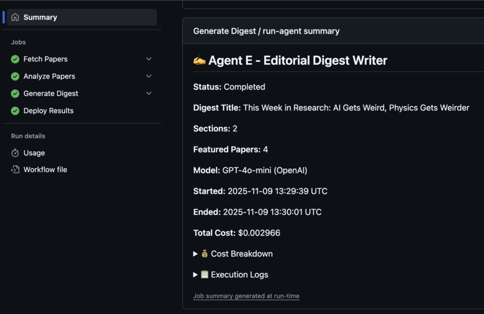484x314 pixels.
Task: Click the Started timestamp 13:29:39 UTC
Action: pos(277,191)
